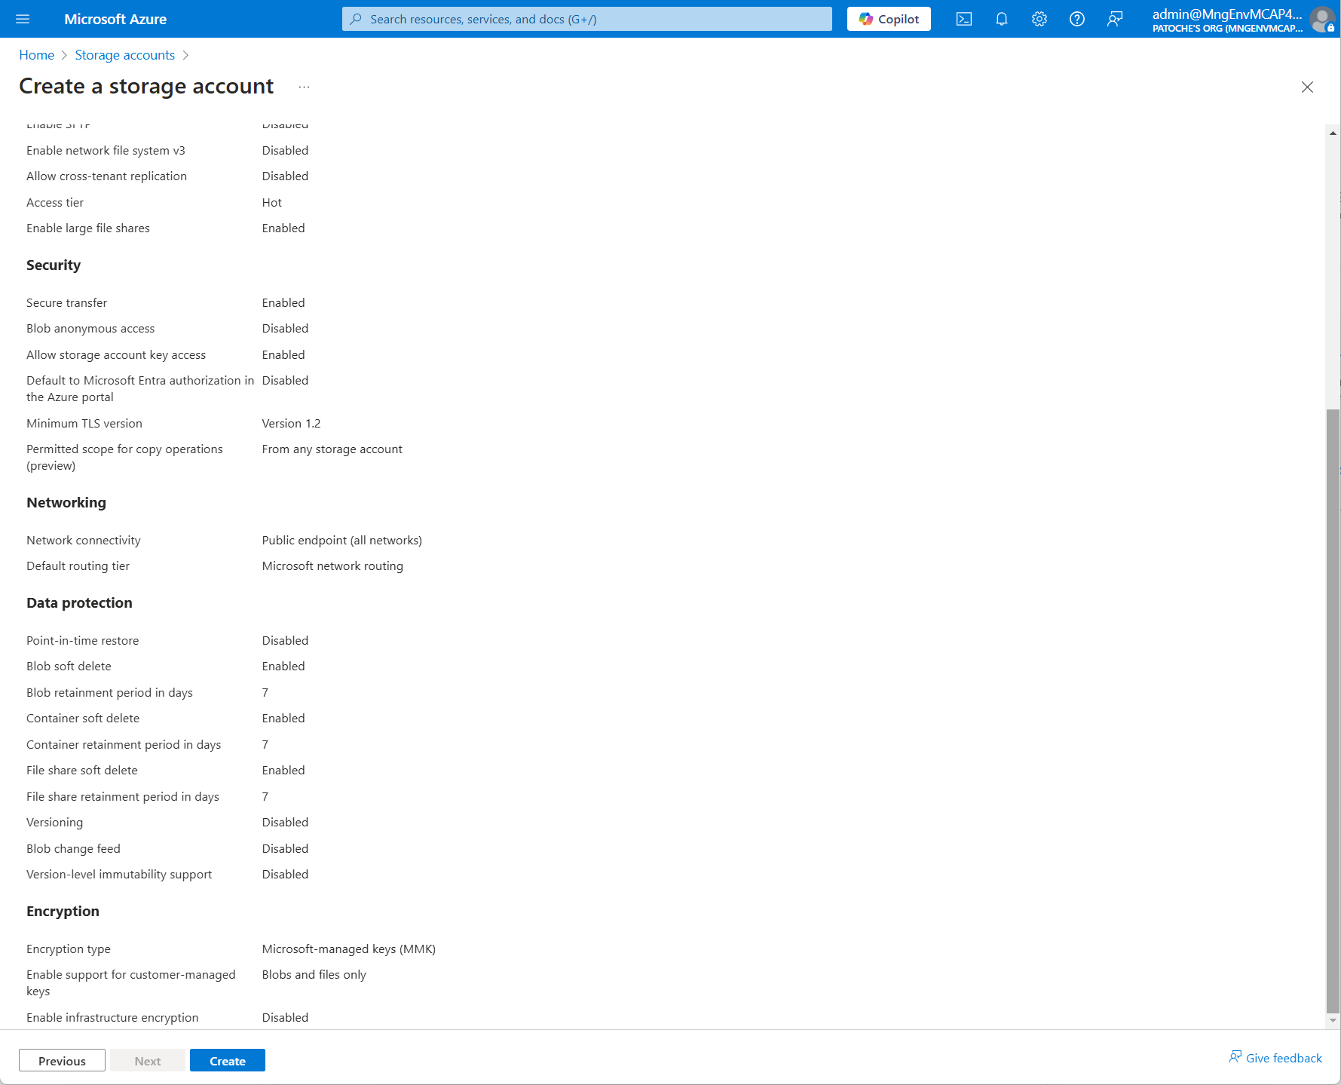The height and width of the screenshot is (1085, 1341).
Task: Open the portal Settings gear
Action: pyautogui.click(x=1039, y=19)
